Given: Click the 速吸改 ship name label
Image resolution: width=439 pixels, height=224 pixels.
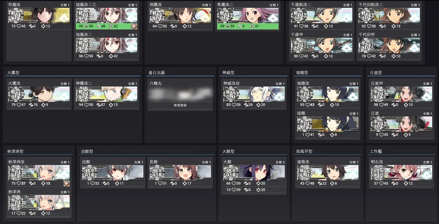Looking at the screenshot, I should pos(303,162).
